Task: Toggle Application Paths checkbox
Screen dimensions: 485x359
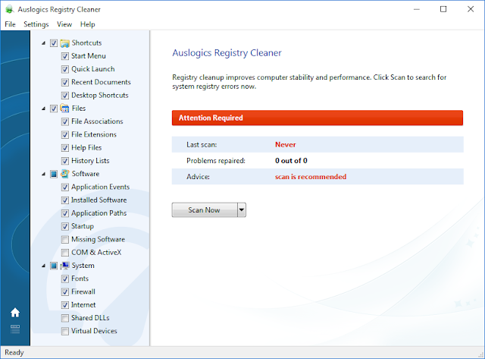Action: point(65,213)
